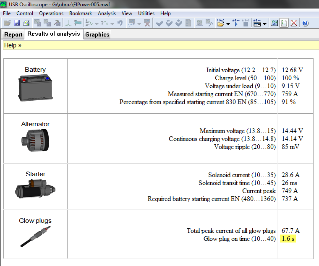The height and width of the screenshot is (266, 319).
Task: Toggle the red-crossed hide panel button
Action: tap(294, 23)
